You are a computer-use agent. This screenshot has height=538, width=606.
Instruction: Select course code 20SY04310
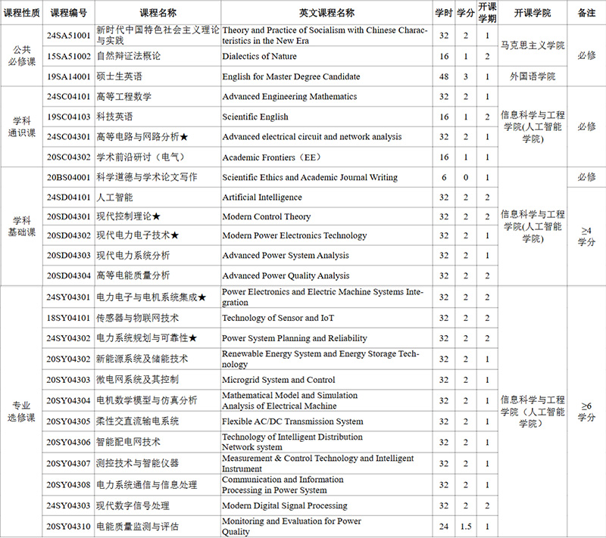pos(69,527)
